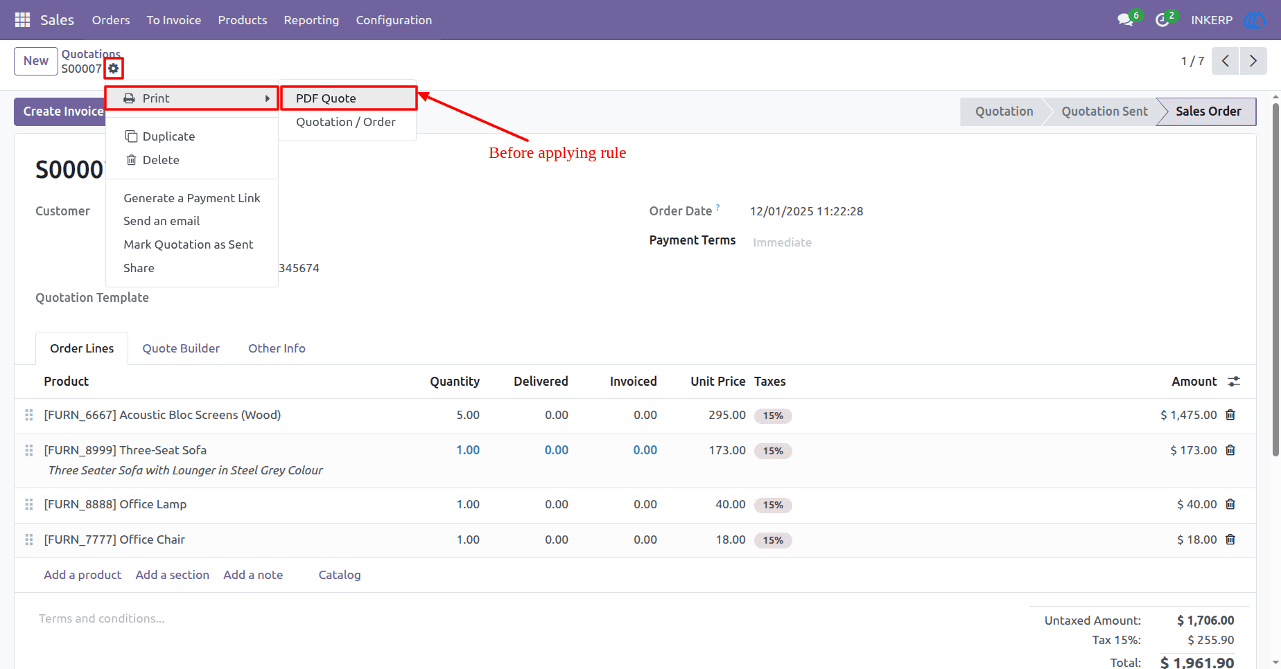Open the Products top menu
The width and height of the screenshot is (1281, 669).
tap(243, 20)
